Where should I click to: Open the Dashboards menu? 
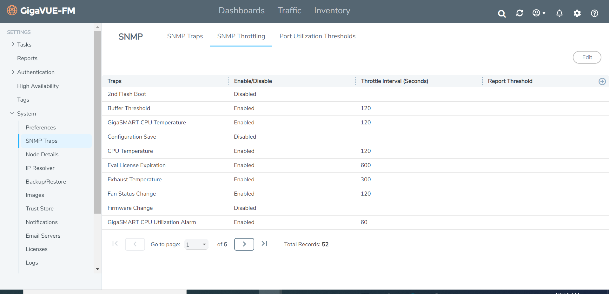[x=242, y=11]
